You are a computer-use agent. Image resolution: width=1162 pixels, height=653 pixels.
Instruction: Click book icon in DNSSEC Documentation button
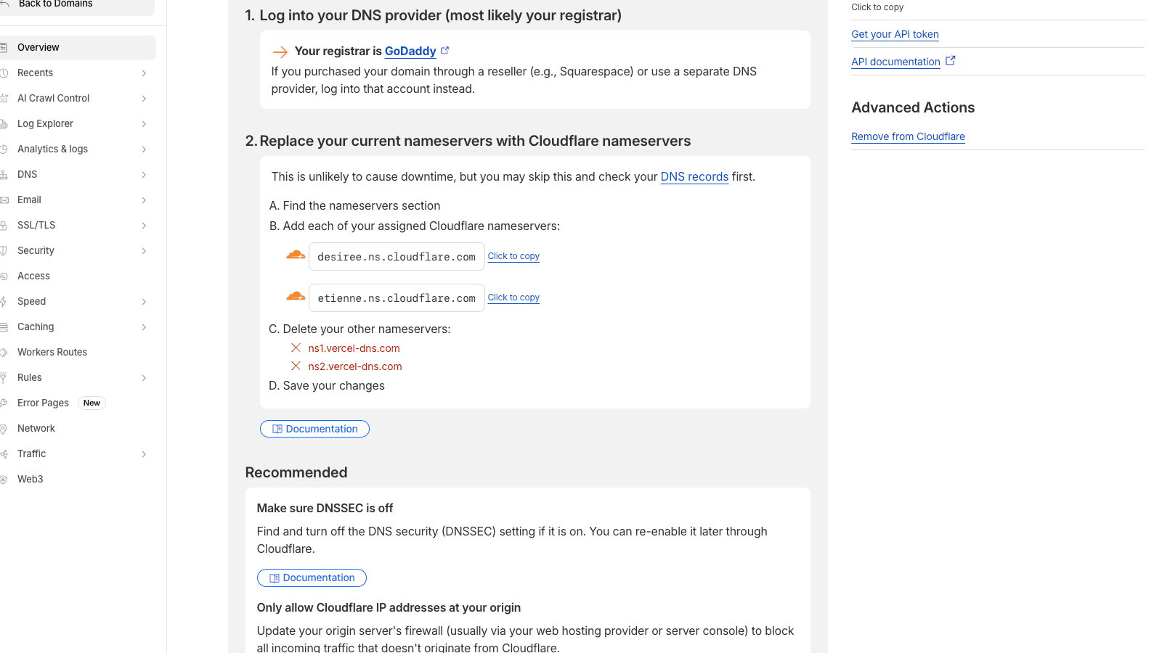pos(275,578)
